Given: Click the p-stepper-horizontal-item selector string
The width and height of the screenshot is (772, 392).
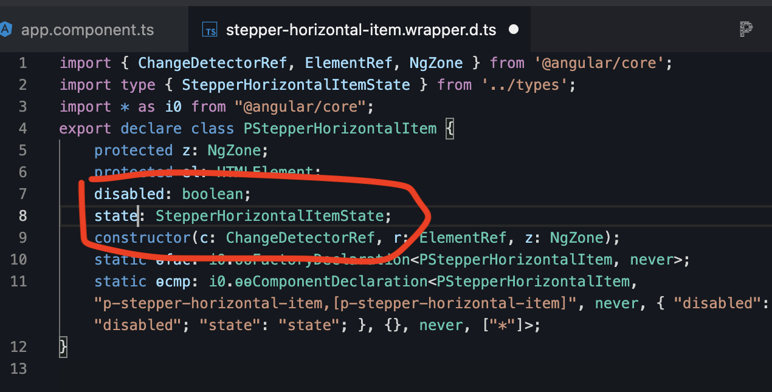Looking at the screenshot, I should (243, 303).
